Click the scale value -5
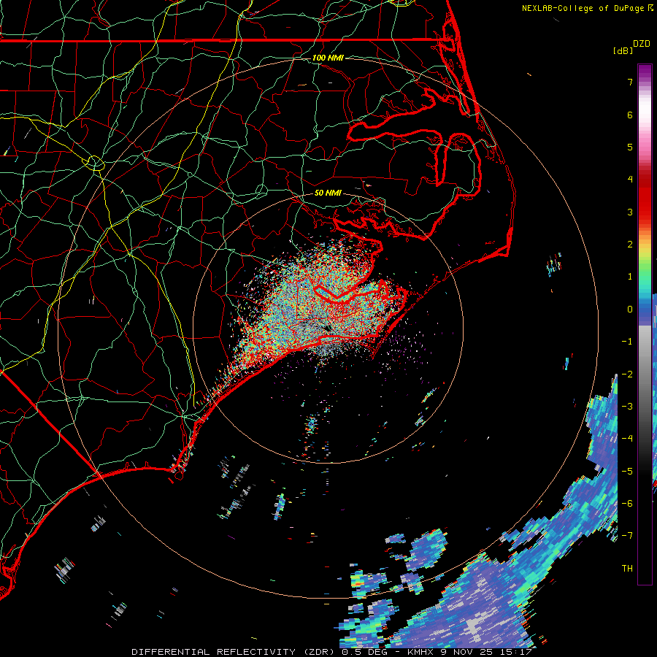Viewport: 657px width, 657px height. [627, 471]
